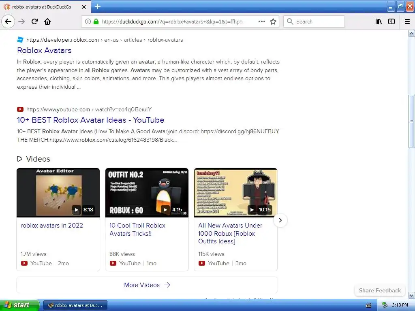415x311 pixels.
Task: Click the Share Feedback button
Action: 380,290
